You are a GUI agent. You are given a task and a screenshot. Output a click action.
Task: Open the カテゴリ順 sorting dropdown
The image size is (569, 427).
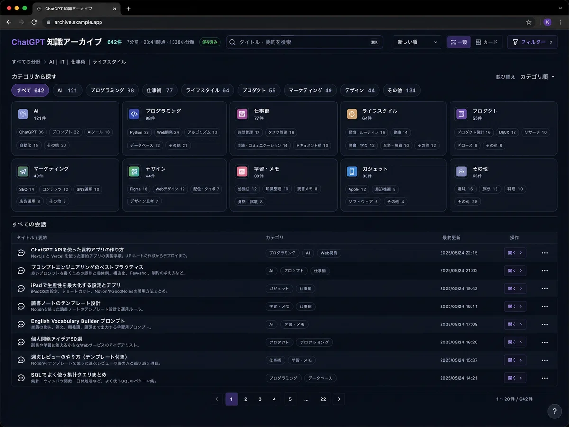click(x=537, y=77)
